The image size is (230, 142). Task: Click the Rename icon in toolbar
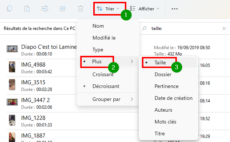click(x=45, y=9)
